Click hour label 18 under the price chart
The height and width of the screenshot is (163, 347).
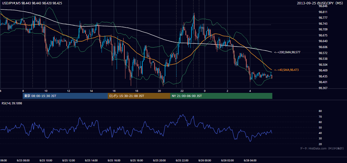137,91
